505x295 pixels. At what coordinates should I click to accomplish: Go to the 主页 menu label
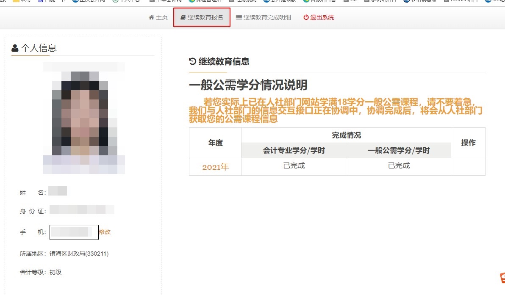coord(162,18)
